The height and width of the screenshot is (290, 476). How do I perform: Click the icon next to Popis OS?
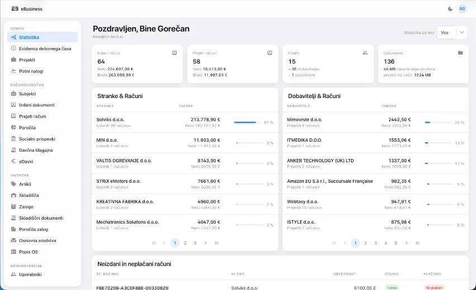pyautogui.click(x=13, y=252)
